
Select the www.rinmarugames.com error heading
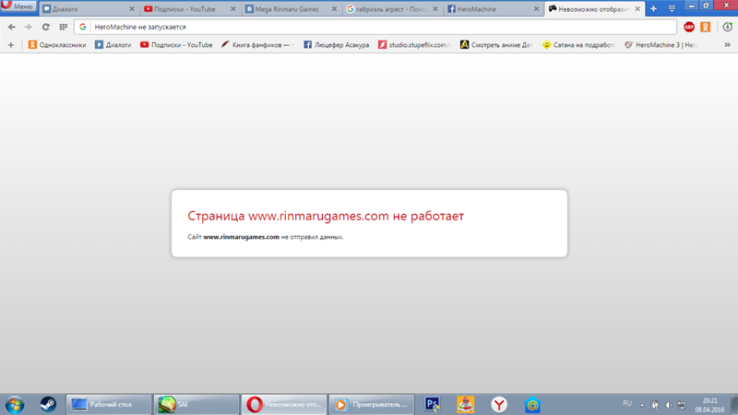[x=326, y=216]
